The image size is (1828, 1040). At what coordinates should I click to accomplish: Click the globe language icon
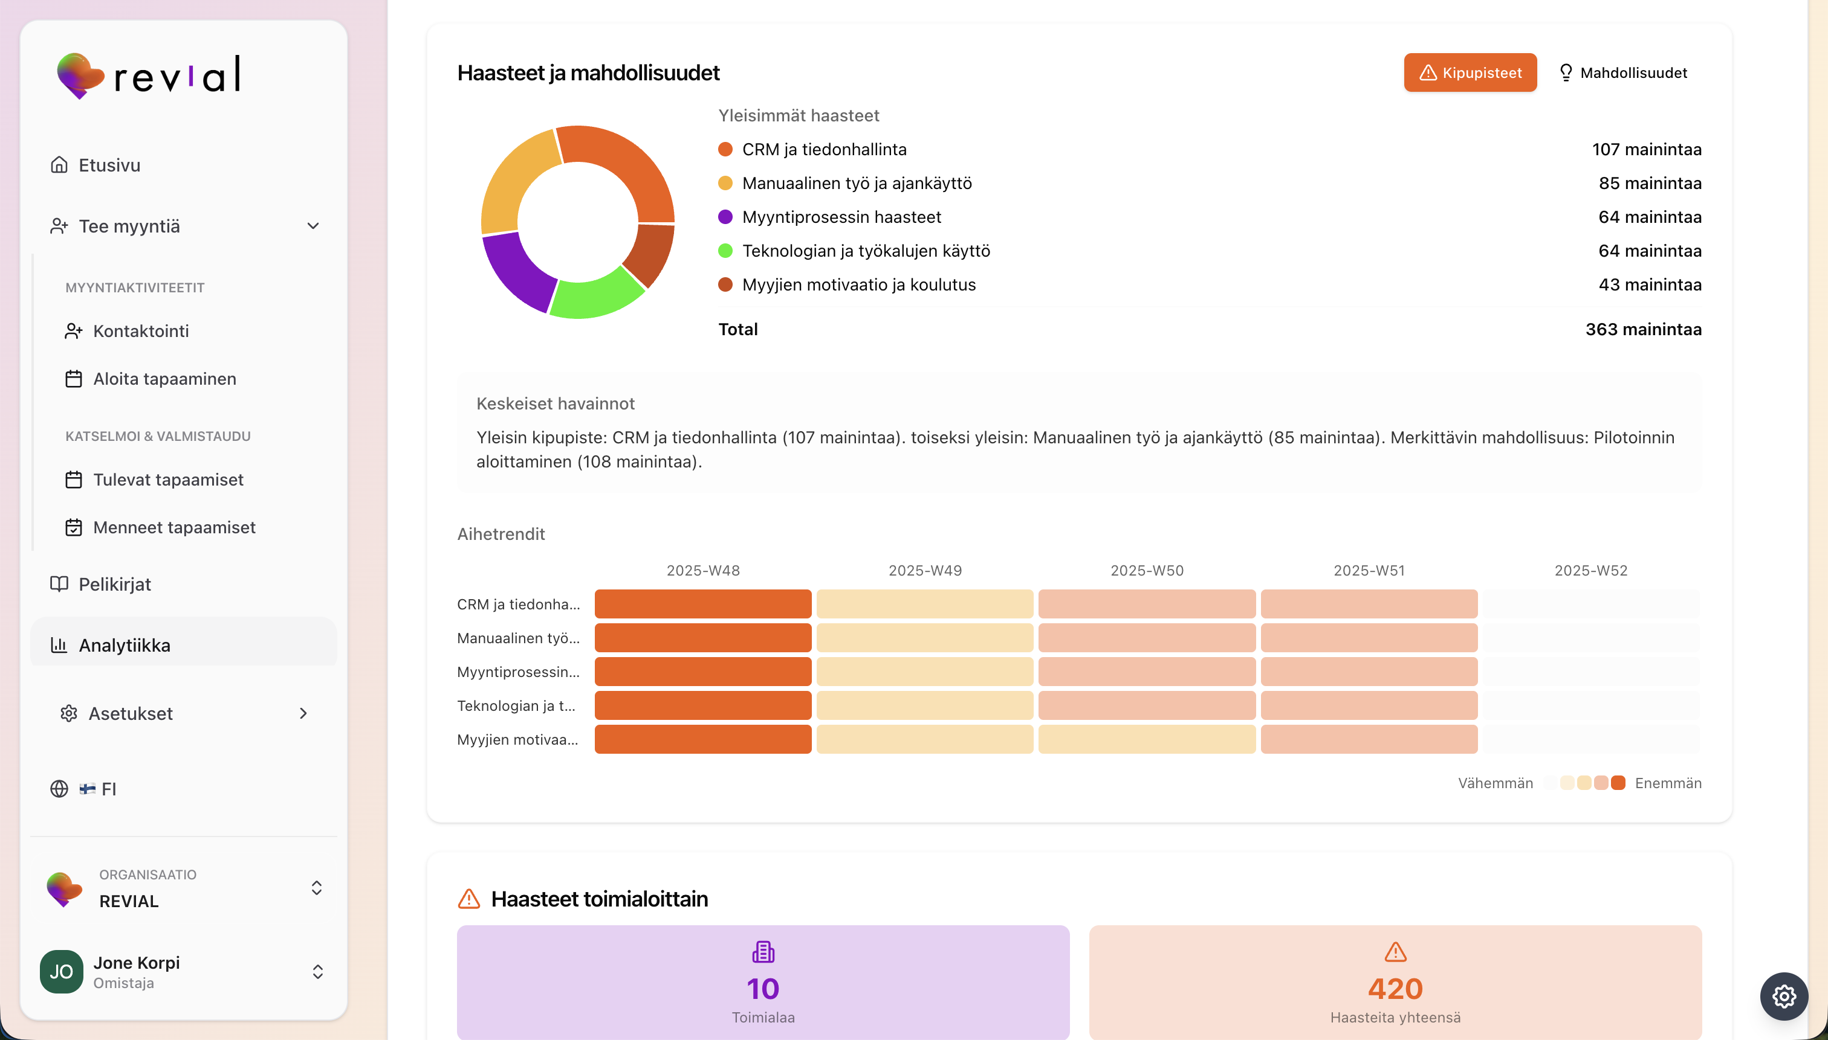tap(59, 789)
